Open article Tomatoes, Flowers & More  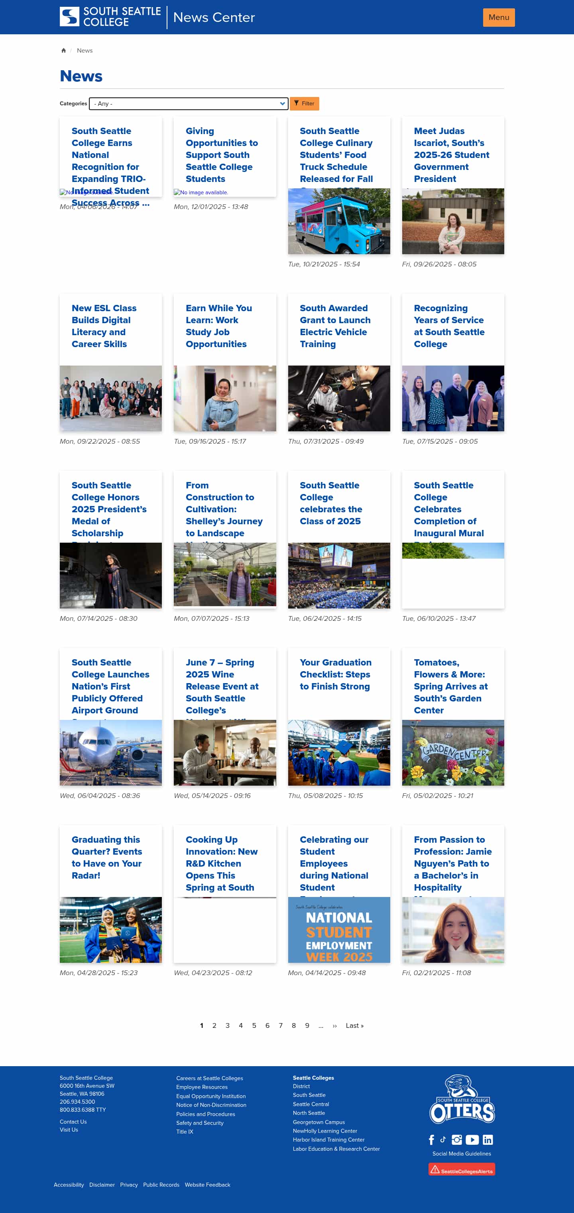(x=451, y=686)
